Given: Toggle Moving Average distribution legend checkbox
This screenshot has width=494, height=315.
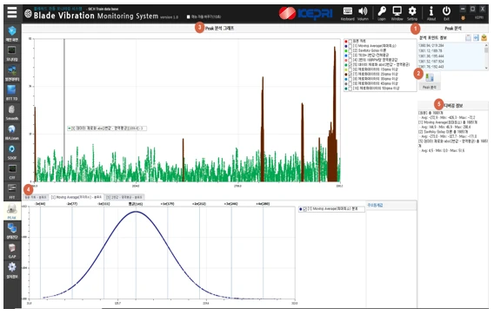Looking at the screenshot, I should pyautogui.click(x=304, y=209).
